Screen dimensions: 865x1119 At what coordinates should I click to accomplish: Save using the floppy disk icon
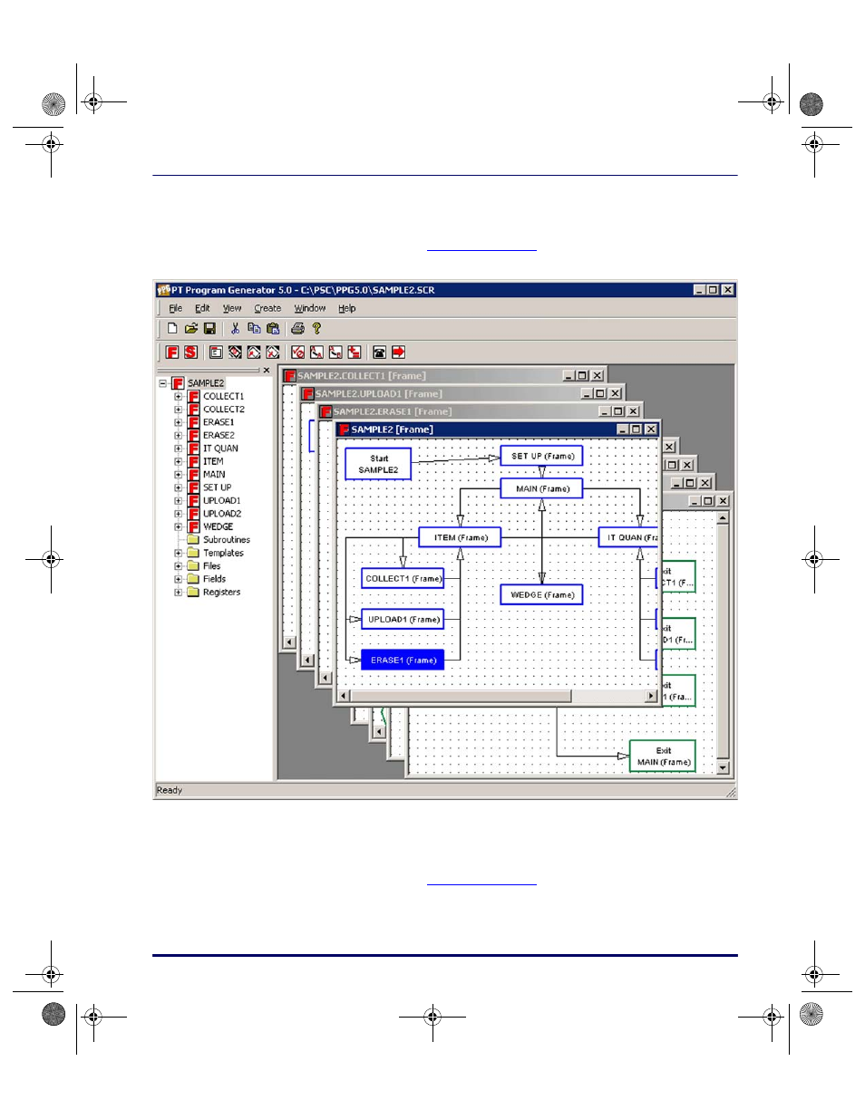(x=209, y=329)
